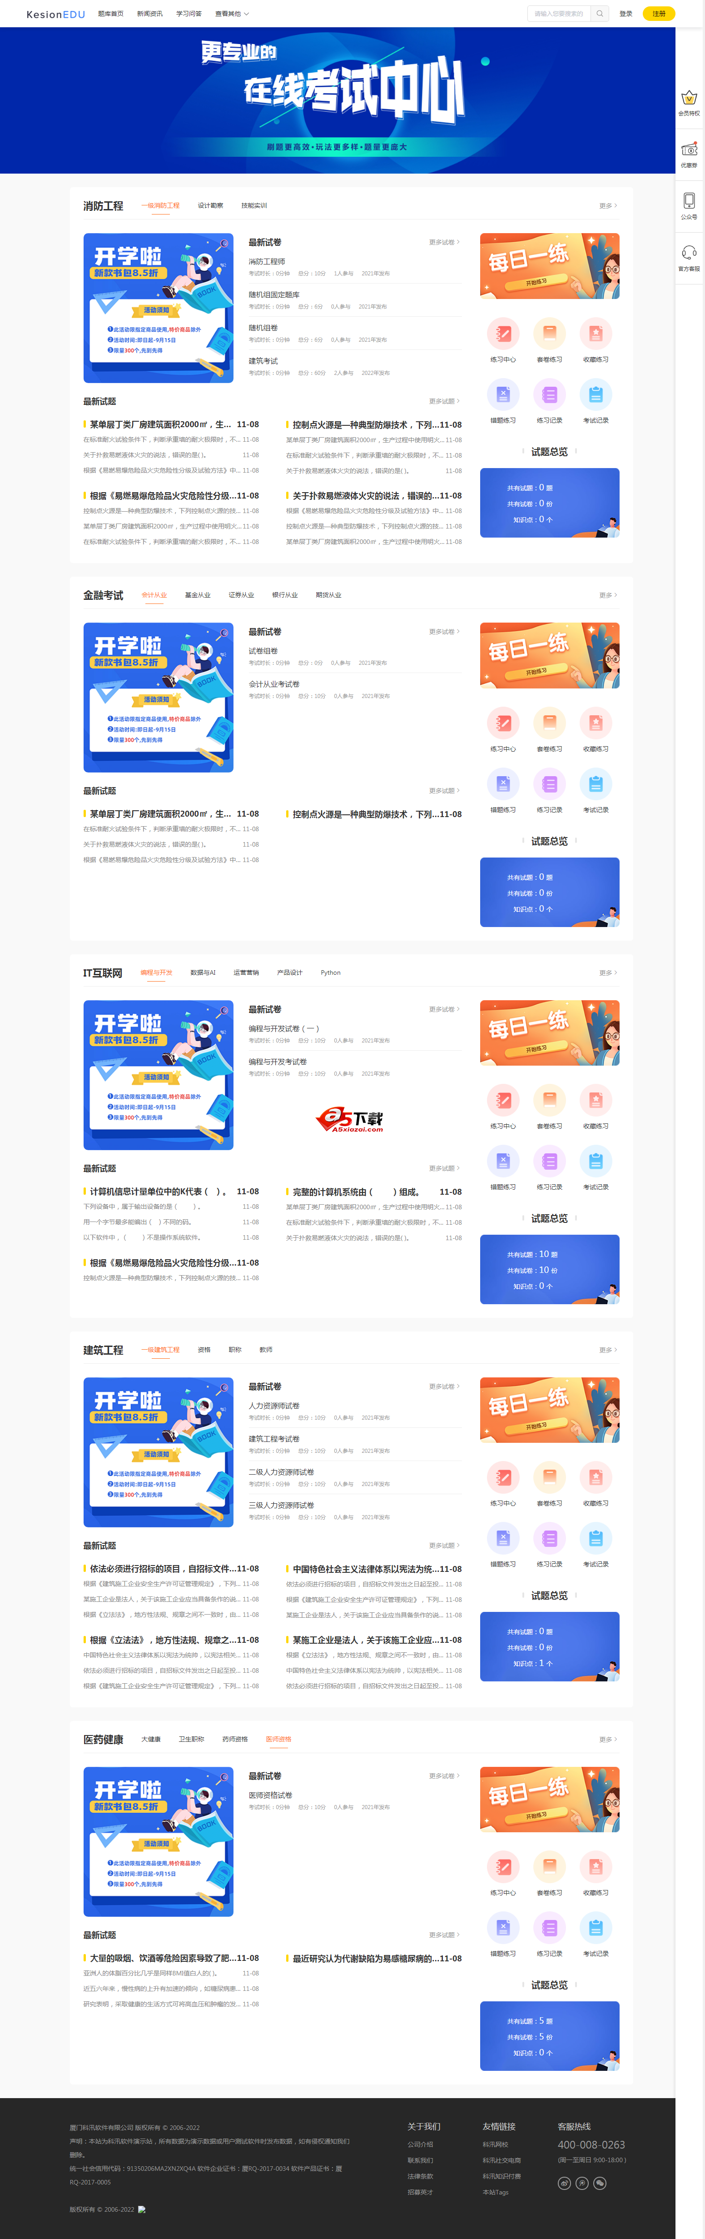The image size is (705, 2239).
Task: Open 考试记录 icon in IT互联网 section
Action: coord(596,1161)
